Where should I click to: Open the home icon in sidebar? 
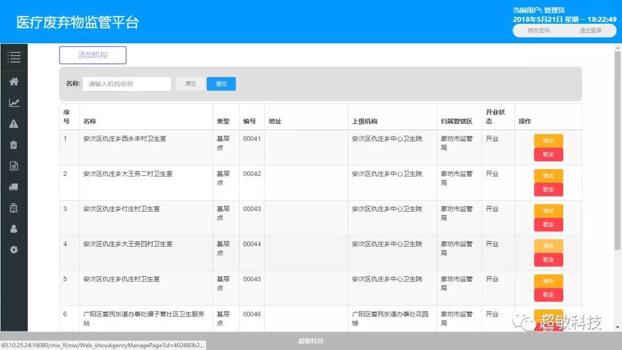point(14,82)
